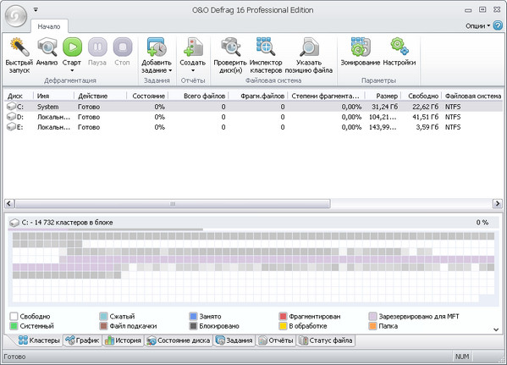This screenshot has width=507, height=365.
Task: Select the drive C: icon in list
Action: (x=11, y=107)
